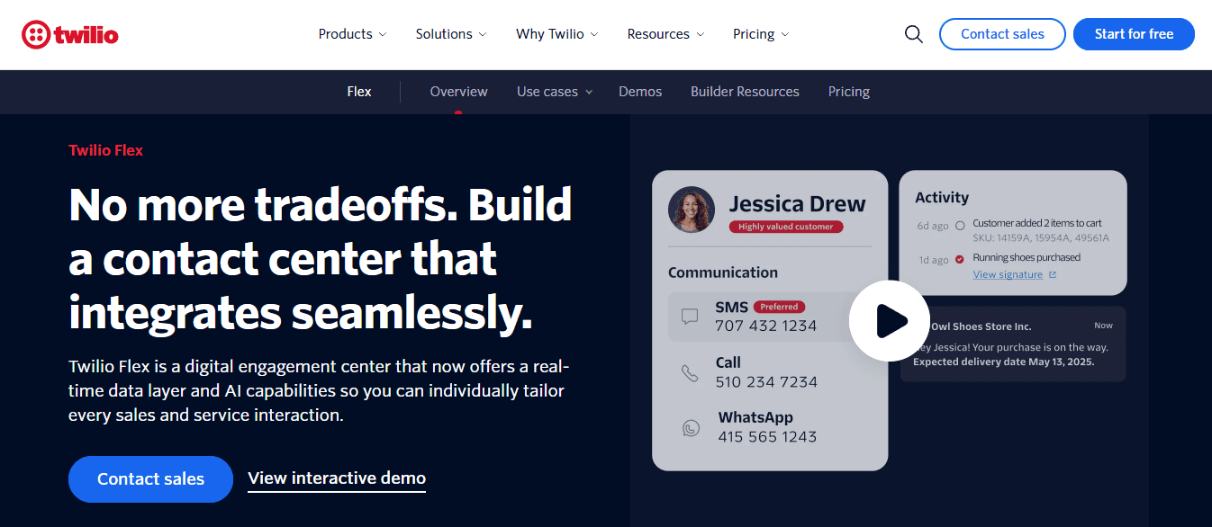1212x527 pixels.
Task: Click Jessica Drew's profile picture
Action: pos(691,209)
